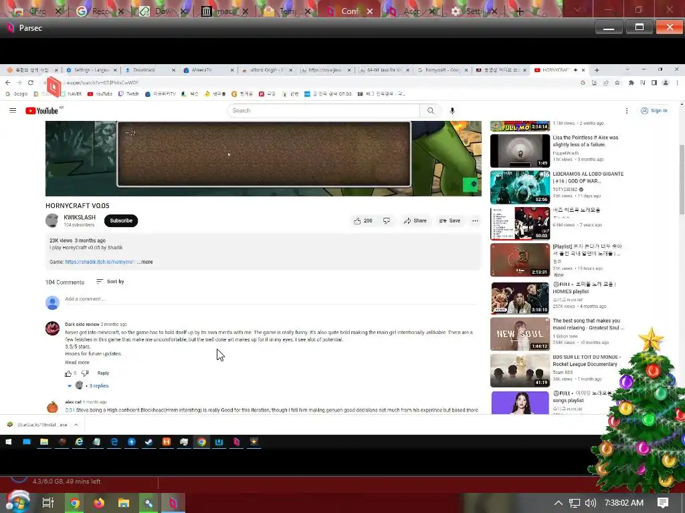Viewport: 685px width, 513px height.
Task: Click the green button on the player
Action: 471,184
